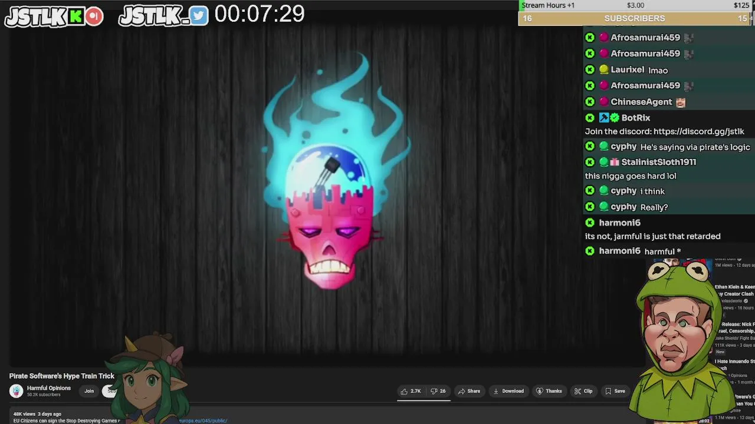Open Laurixel's username in chat
This screenshot has height=424, width=755.
click(628, 69)
